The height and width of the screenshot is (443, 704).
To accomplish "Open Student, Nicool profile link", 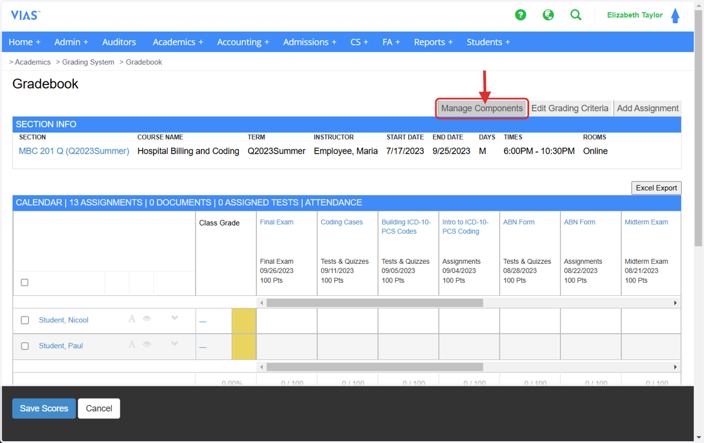I will pyautogui.click(x=63, y=320).
